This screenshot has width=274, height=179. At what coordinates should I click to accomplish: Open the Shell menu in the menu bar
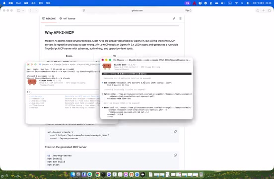coord(18,3)
